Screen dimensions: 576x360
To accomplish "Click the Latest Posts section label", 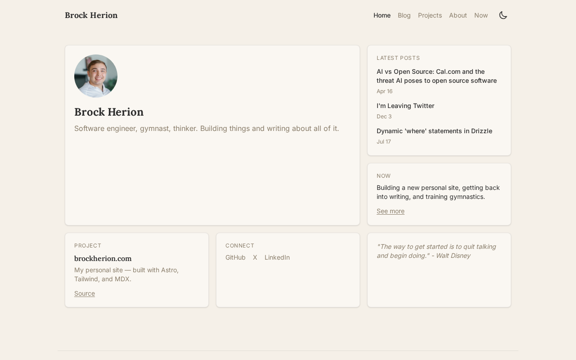I will [x=398, y=58].
